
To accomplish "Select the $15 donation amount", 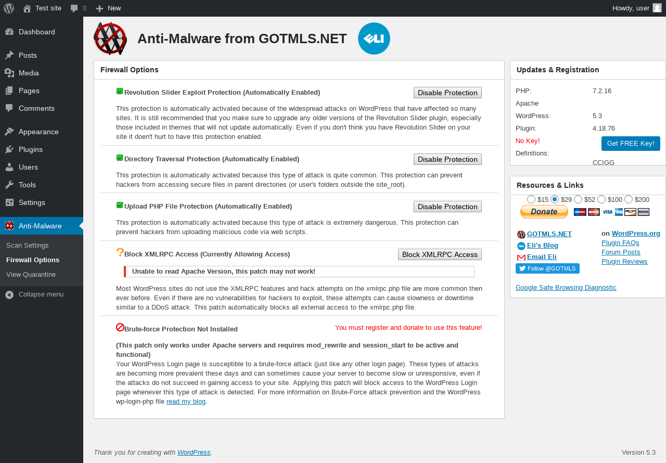I will [531, 199].
